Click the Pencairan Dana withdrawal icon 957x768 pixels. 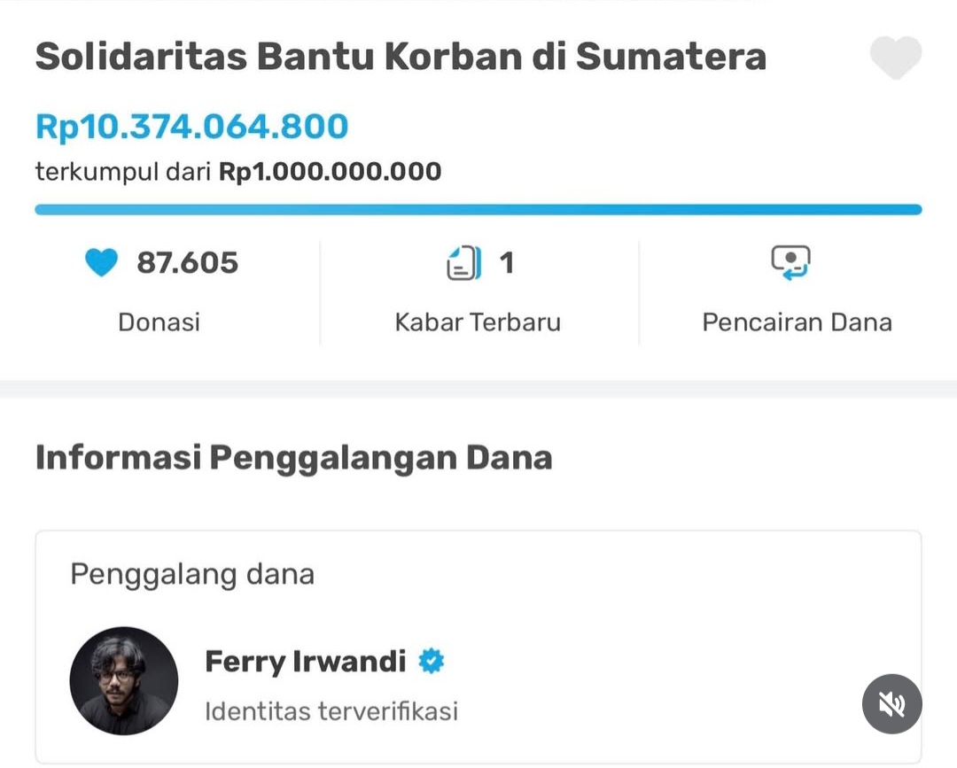point(790,262)
